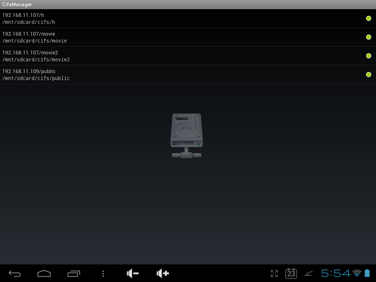Lower volume with the volume down icon
The height and width of the screenshot is (282, 376).
[133, 273]
